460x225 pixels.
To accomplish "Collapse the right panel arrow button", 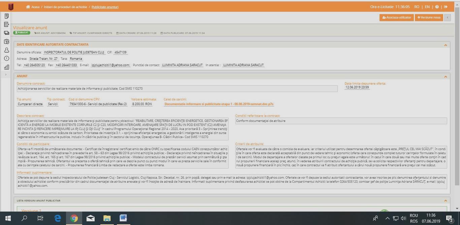I will [x=447, y=17].
